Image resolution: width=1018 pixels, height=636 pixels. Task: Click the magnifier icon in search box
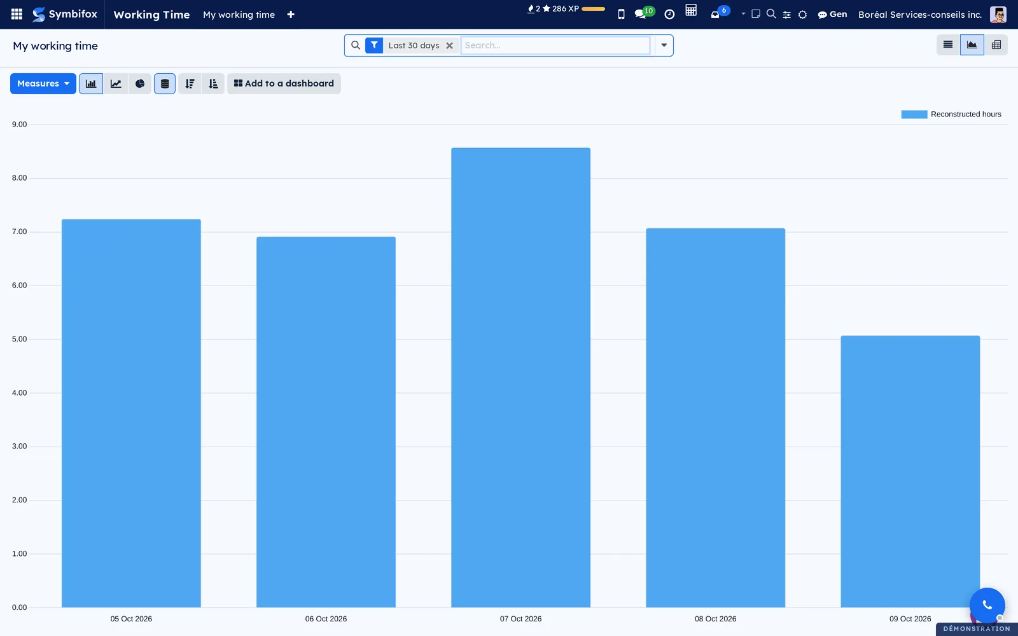pyautogui.click(x=356, y=45)
